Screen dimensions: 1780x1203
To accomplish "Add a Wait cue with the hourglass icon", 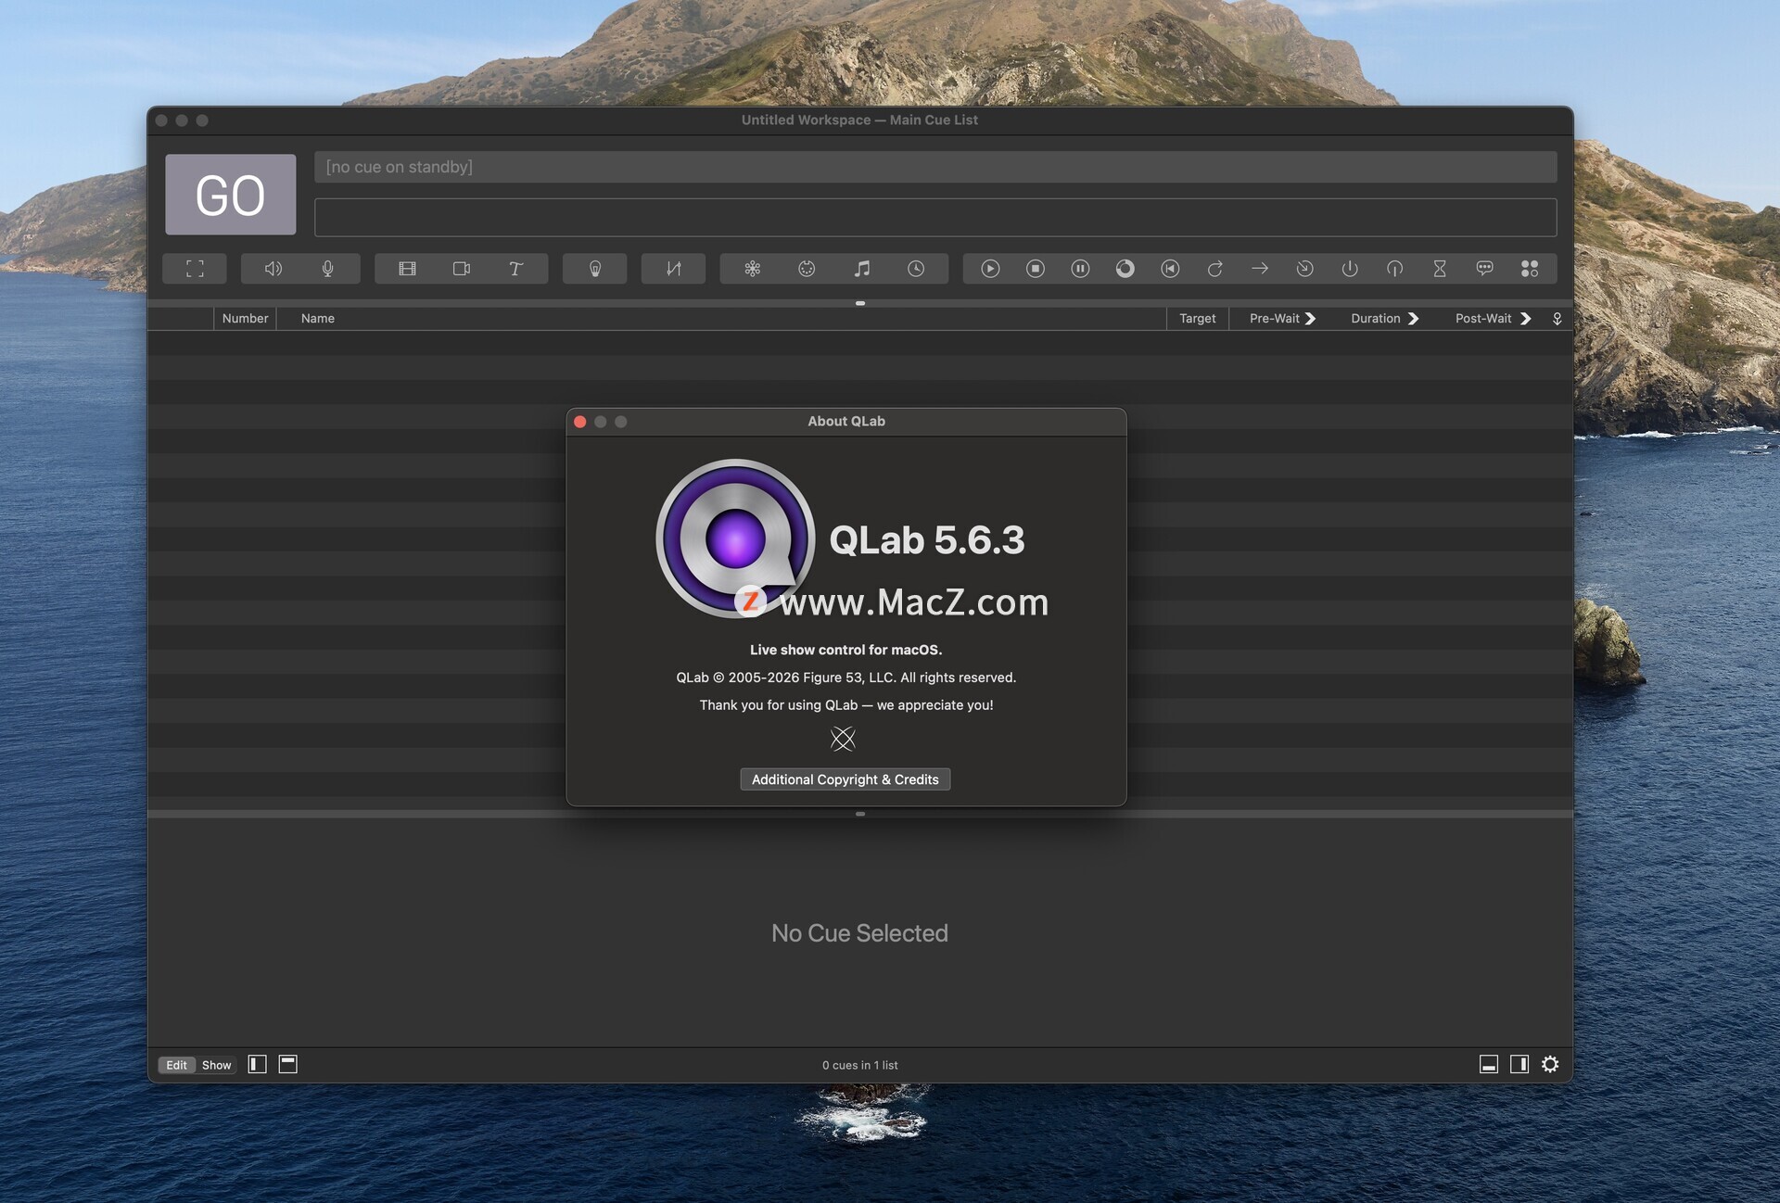I will (x=1440, y=269).
